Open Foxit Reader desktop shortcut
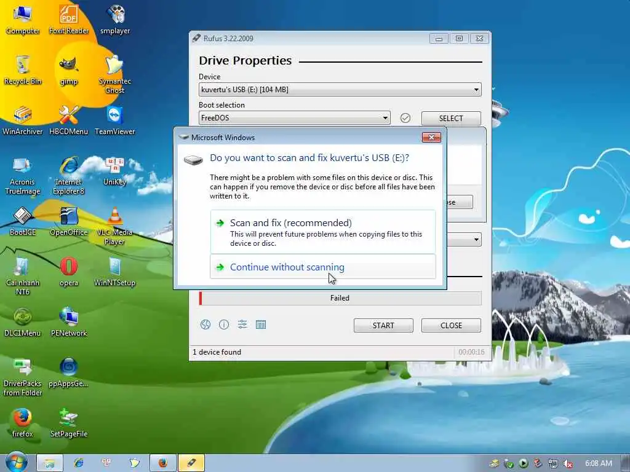Viewport: 630px width, 472px height. [69, 20]
